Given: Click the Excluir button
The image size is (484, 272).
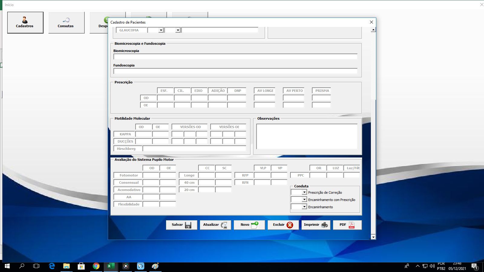Looking at the screenshot, I should (x=283, y=225).
